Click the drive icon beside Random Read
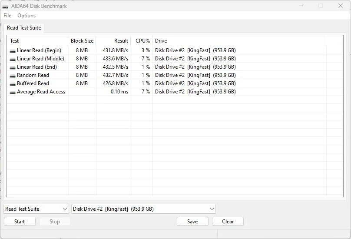Screen dimensions: 351x239 click(13, 76)
